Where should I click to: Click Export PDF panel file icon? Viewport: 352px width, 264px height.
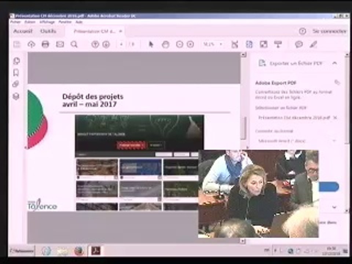262,63
